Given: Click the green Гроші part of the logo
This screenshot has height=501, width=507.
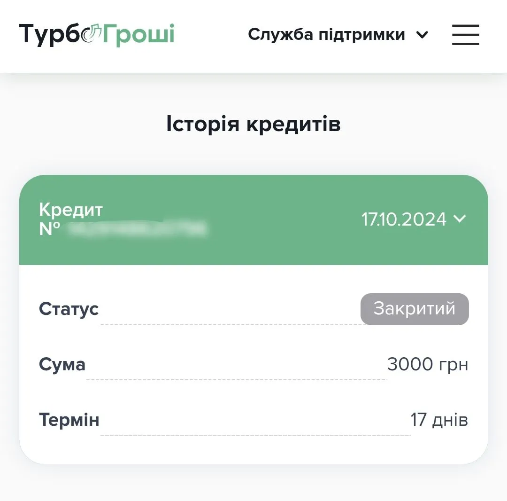Looking at the screenshot, I should (x=138, y=35).
